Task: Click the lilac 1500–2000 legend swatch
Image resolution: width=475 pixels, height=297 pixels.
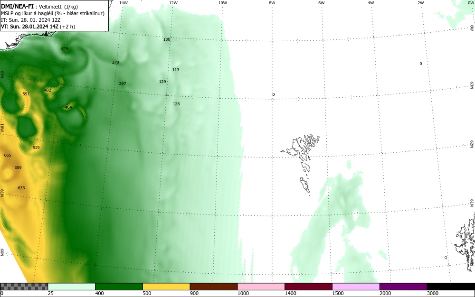Action: pos(356,287)
